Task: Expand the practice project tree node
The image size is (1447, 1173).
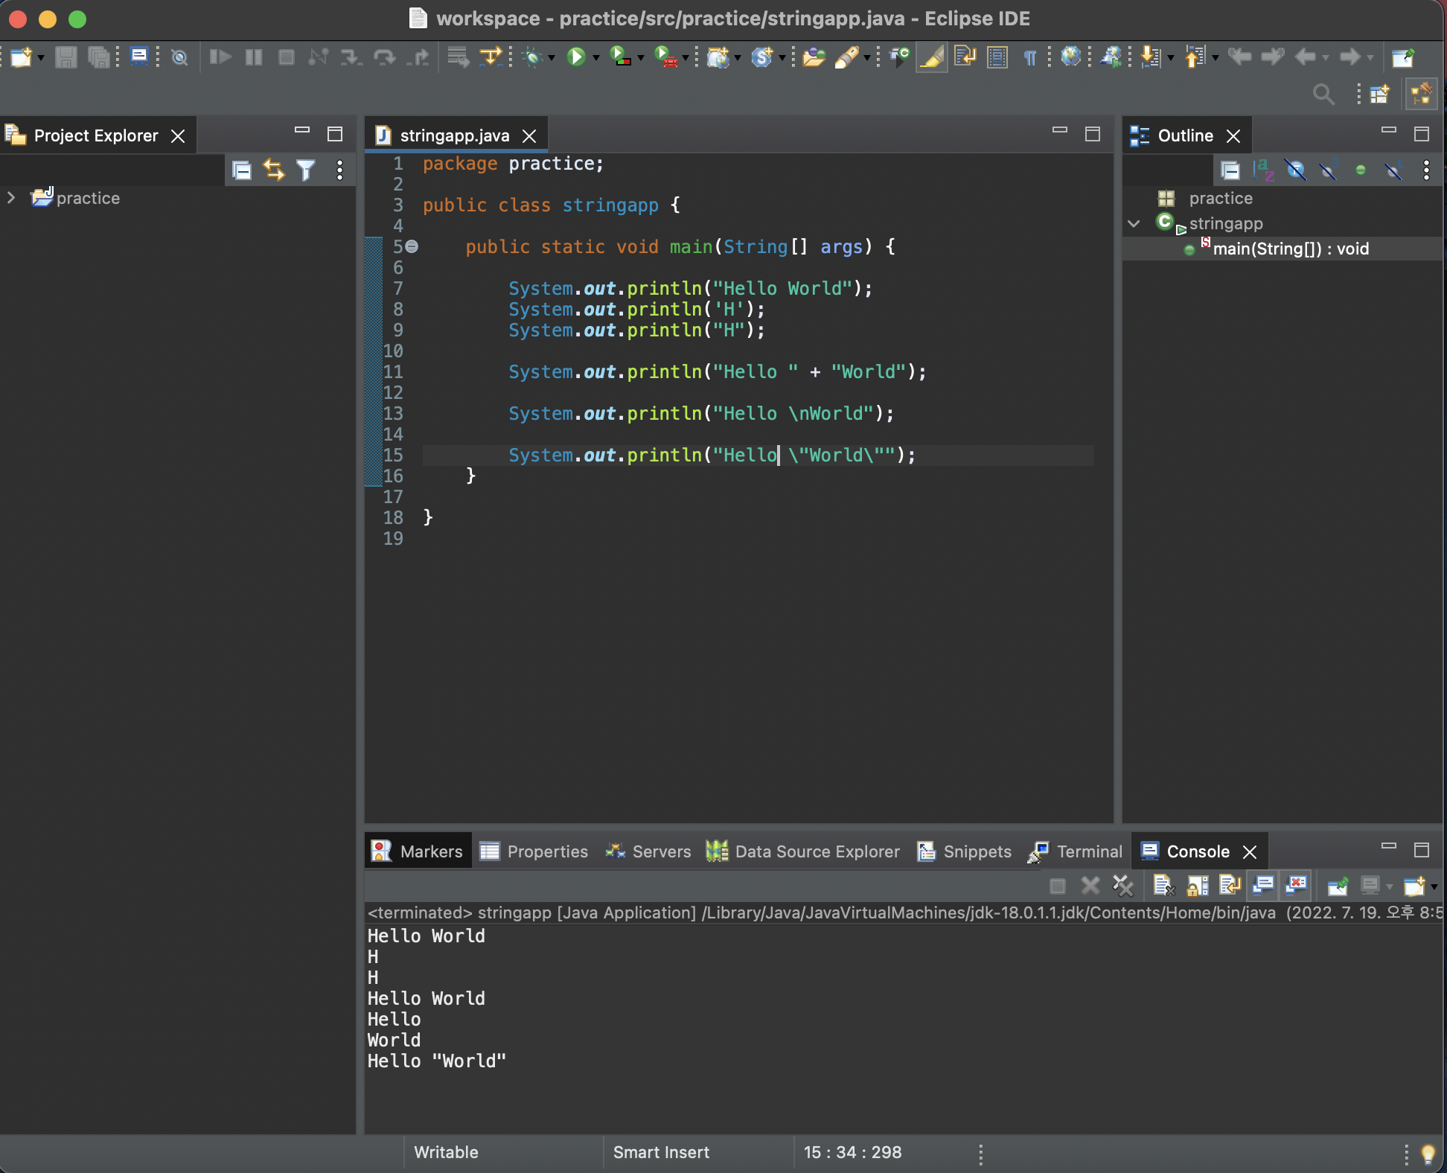Action: 11,198
